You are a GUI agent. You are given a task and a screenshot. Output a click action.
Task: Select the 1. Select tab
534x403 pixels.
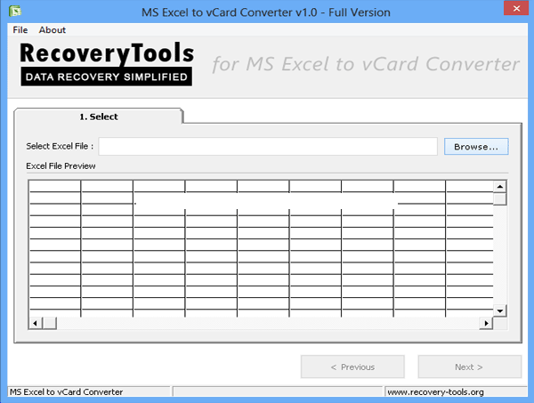(99, 117)
